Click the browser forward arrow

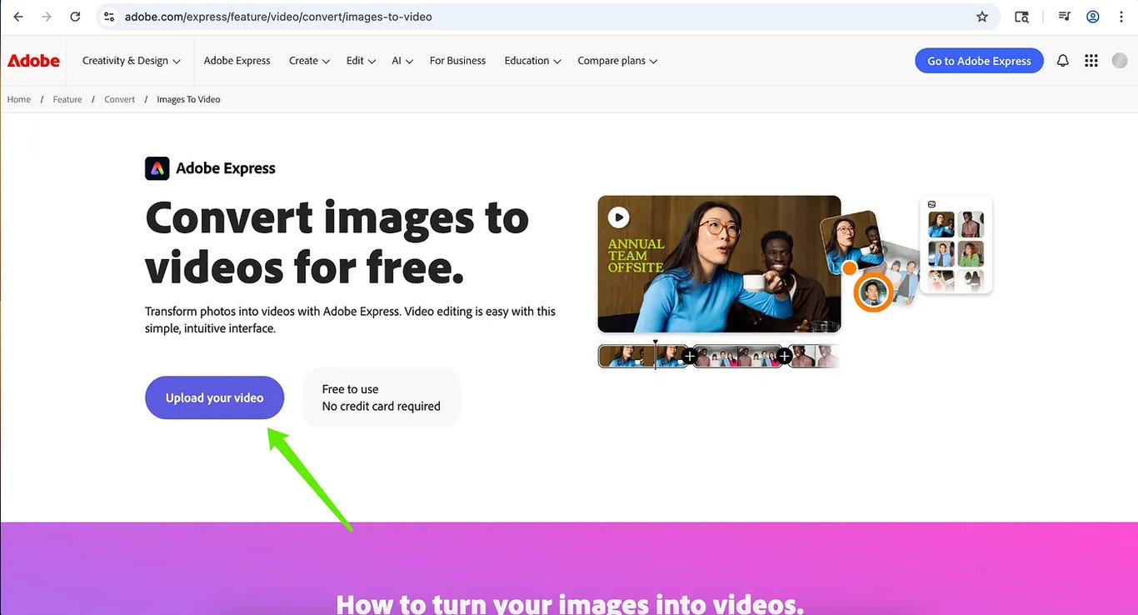click(x=47, y=17)
